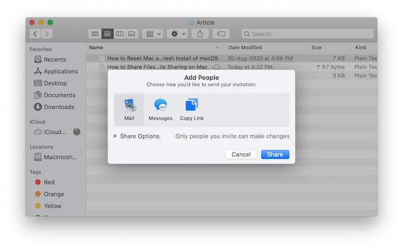The width and height of the screenshot is (403, 250).
Task: Open the gear Action menu
Action: point(178,34)
